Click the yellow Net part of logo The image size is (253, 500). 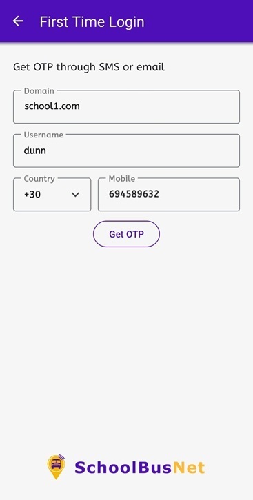(189, 468)
